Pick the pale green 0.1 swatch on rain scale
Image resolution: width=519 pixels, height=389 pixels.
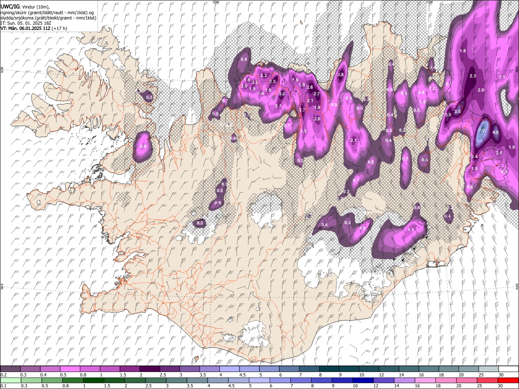pyautogui.click(x=10, y=380)
